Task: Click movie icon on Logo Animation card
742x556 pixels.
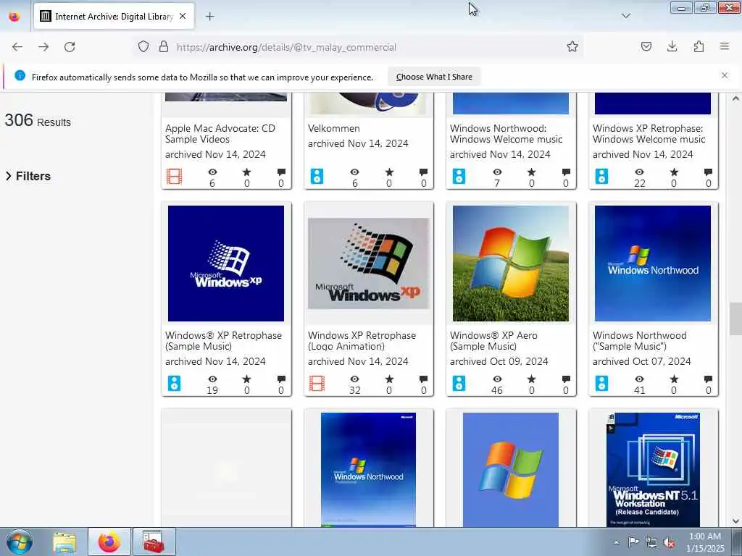Action: [x=317, y=384]
